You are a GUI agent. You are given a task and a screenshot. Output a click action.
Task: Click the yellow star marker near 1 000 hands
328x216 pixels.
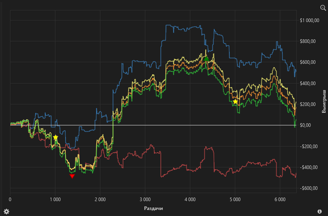coord(55,137)
